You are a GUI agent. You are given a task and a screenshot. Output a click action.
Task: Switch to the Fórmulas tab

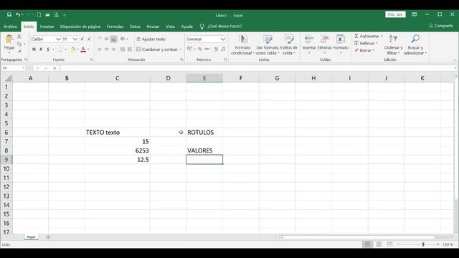click(115, 27)
